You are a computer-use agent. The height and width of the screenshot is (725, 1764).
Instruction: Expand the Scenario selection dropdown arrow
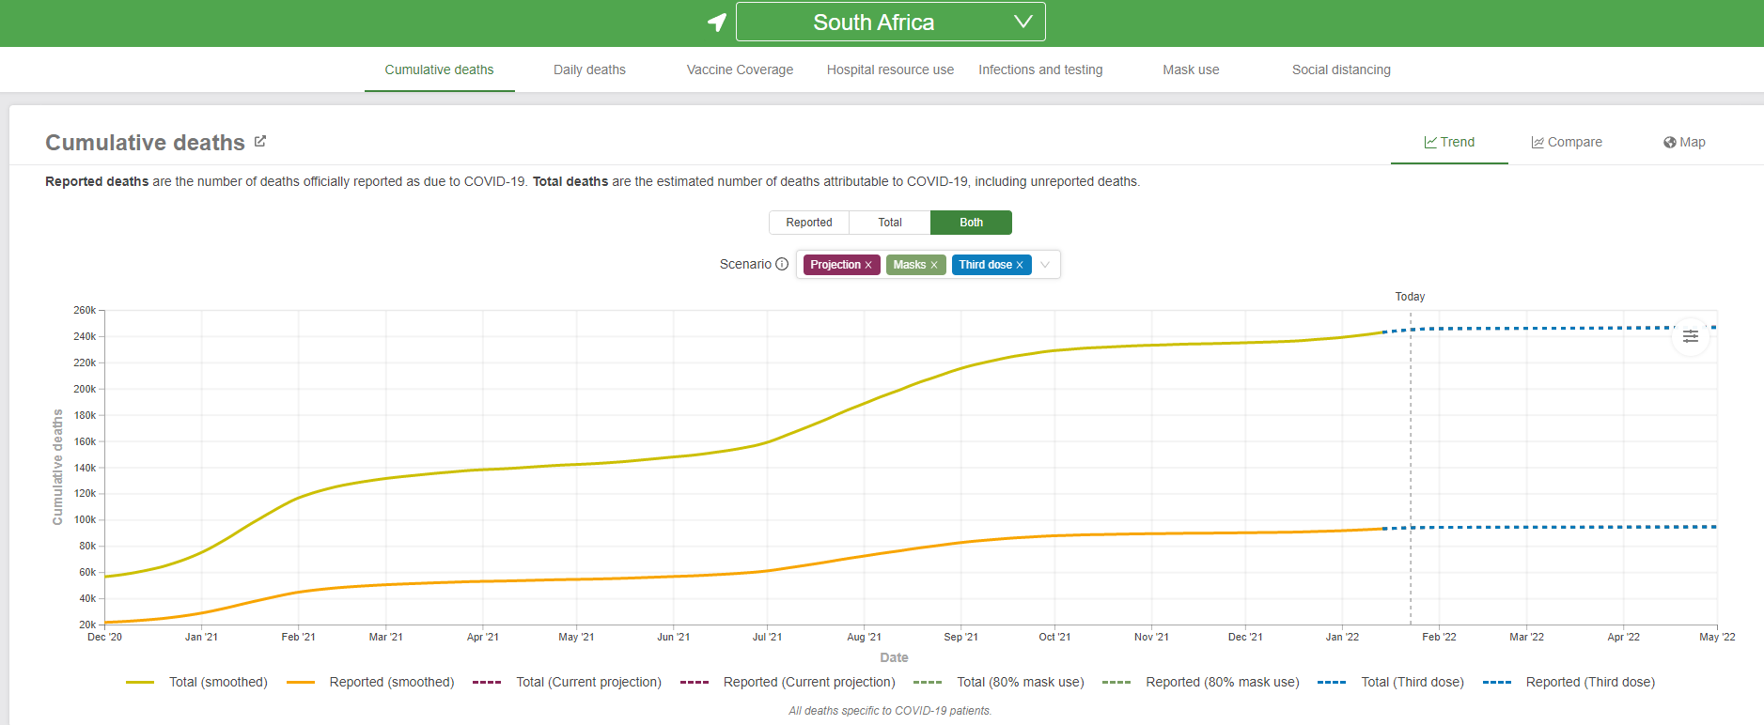tap(1045, 265)
